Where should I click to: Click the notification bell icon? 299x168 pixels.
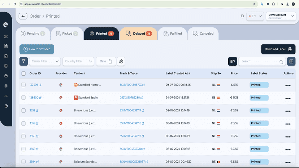242,16
